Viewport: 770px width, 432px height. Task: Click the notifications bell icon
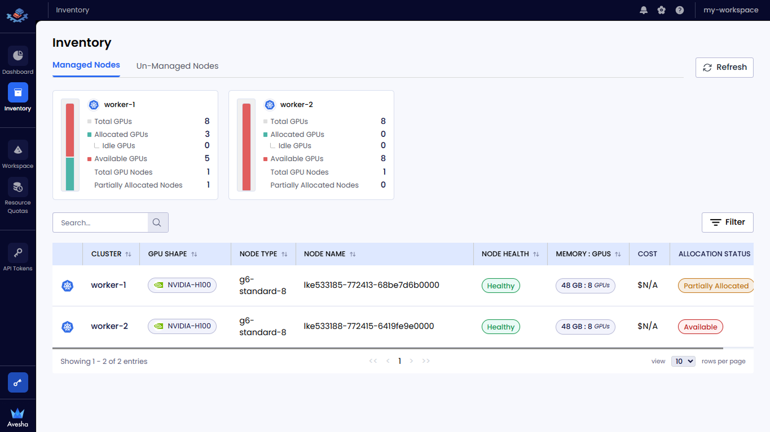644,10
